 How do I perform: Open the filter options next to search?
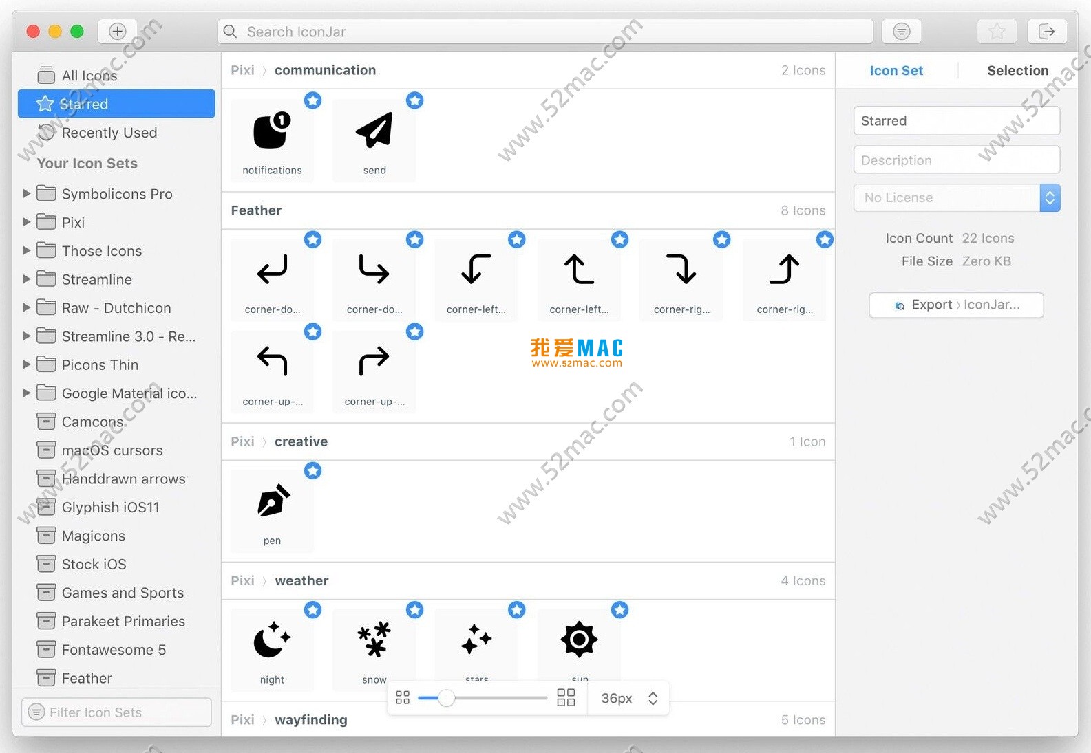pos(901,31)
